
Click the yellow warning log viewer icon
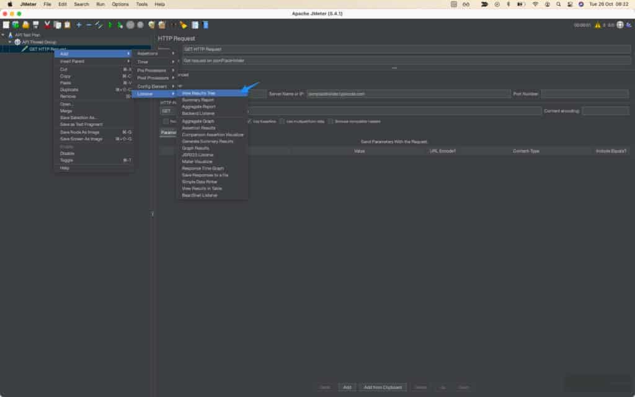tap(598, 25)
